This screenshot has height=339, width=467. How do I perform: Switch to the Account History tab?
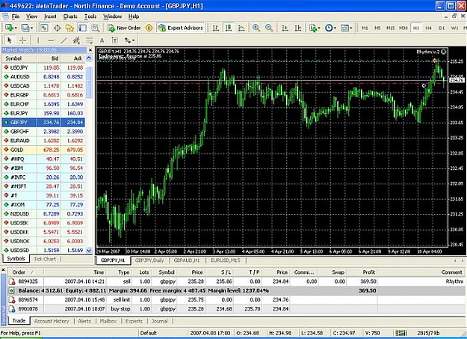click(52, 321)
